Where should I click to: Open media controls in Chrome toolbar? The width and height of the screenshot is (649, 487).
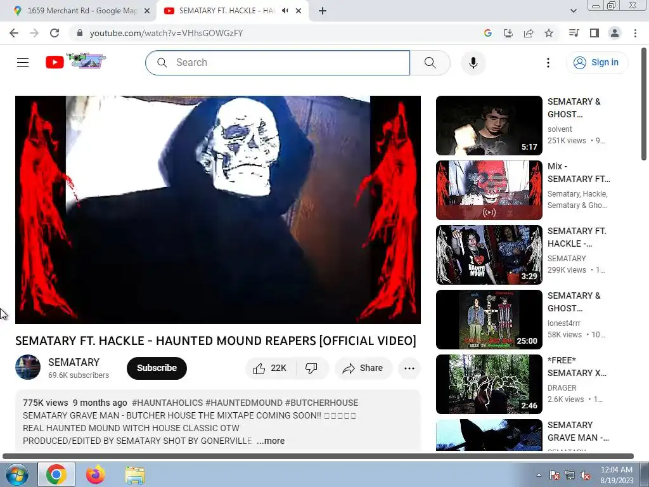574,33
